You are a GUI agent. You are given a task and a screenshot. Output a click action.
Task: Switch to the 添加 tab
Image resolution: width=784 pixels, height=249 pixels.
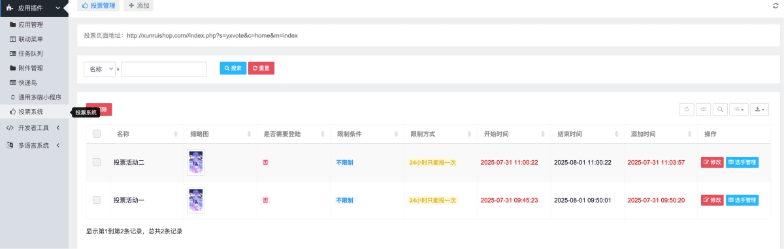click(138, 5)
